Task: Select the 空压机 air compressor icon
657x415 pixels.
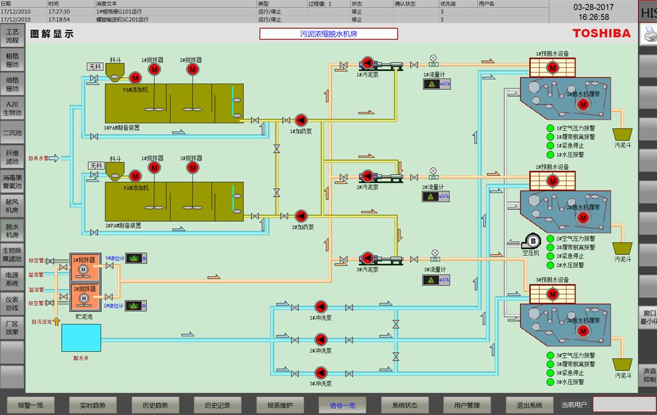Action: [x=531, y=241]
